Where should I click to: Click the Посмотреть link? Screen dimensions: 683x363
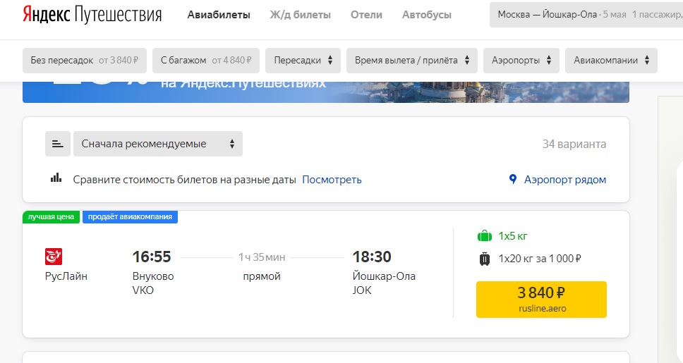point(332,180)
